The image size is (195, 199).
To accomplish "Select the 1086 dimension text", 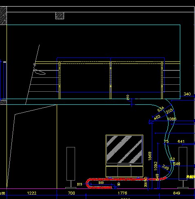I will pos(172,119).
